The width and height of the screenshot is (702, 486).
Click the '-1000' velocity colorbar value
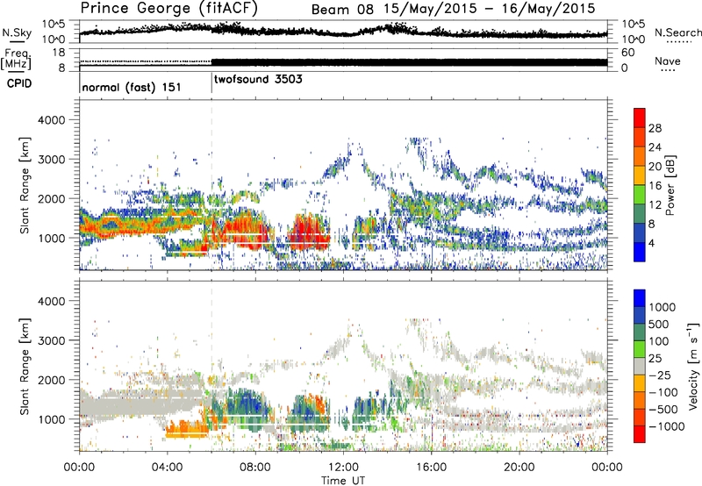pyautogui.click(x=667, y=426)
